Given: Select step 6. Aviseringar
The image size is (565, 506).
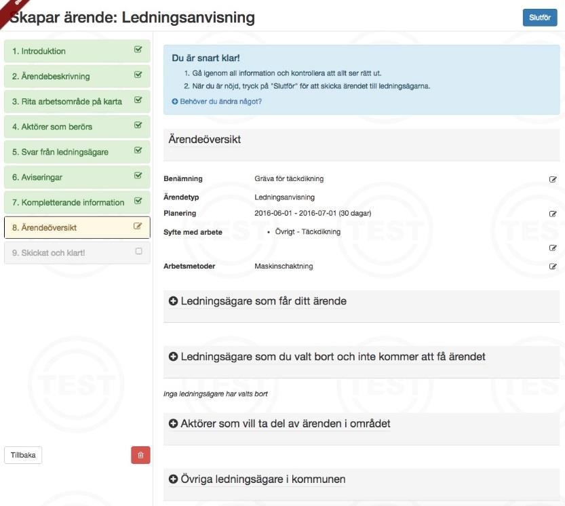Looking at the screenshot, I should click(77, 177).
